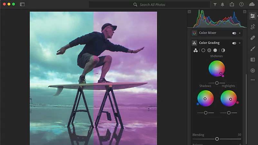Open the notifications bell
The height and width of the screenshot is (145, 258).
(223, 4)
